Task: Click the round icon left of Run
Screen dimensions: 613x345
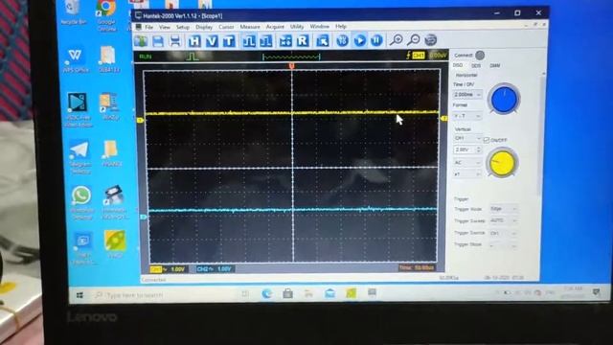Action: pos(343,40)
